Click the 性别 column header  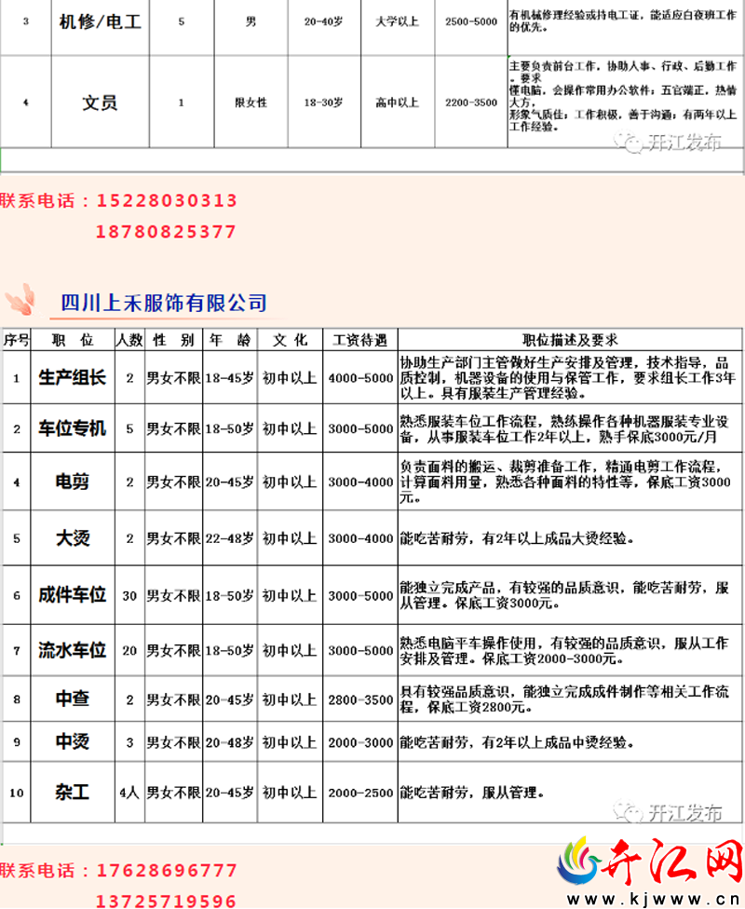point(173,340)
